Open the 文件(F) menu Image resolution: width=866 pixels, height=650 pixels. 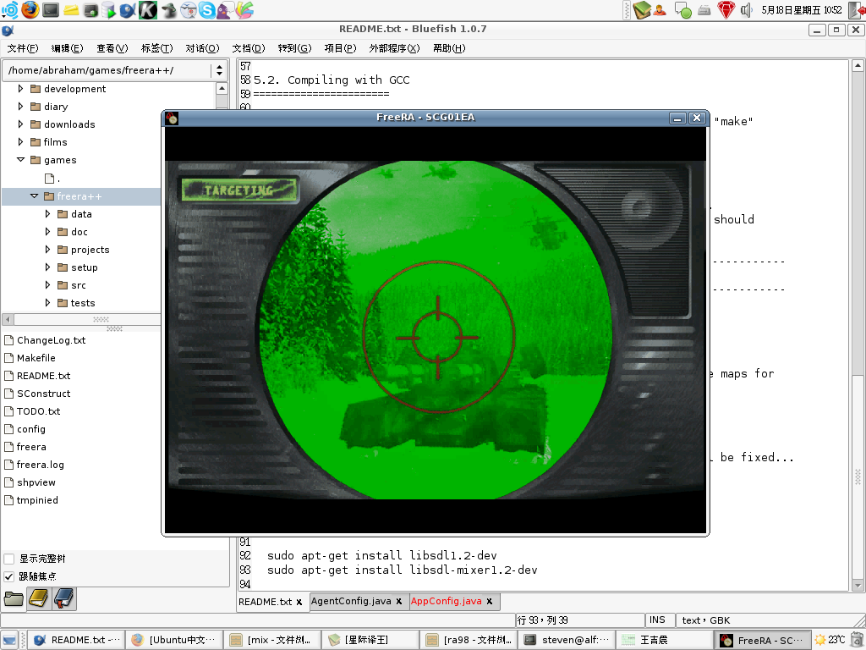point(23,48)
